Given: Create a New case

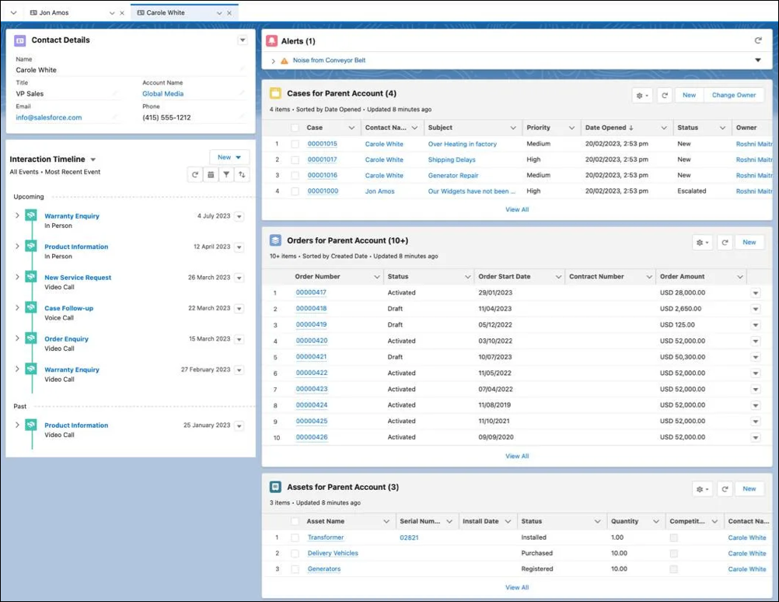Looking at the screenshot, I should click(689, 95).
